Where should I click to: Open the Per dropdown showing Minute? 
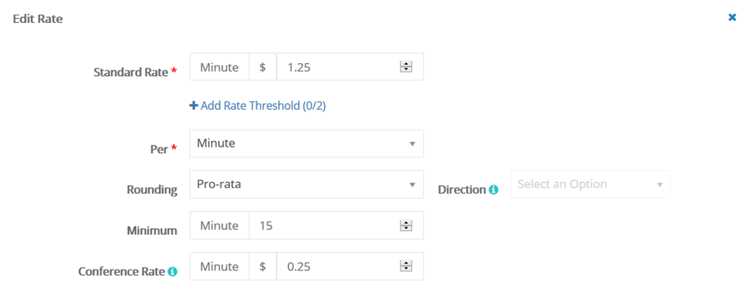[307, 144]
